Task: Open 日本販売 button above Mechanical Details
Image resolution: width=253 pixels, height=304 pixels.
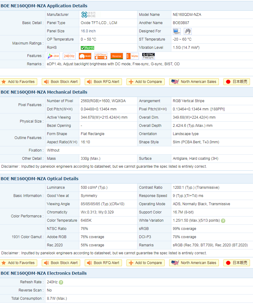Action: [237, 82]
